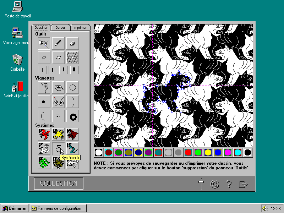This screenshot has height=213, width=284.
Task: Open the copyright info icon
Action: pos(215,184)
